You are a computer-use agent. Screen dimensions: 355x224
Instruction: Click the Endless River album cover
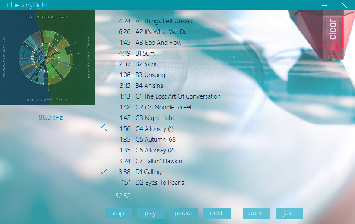[x=48, y=58]
